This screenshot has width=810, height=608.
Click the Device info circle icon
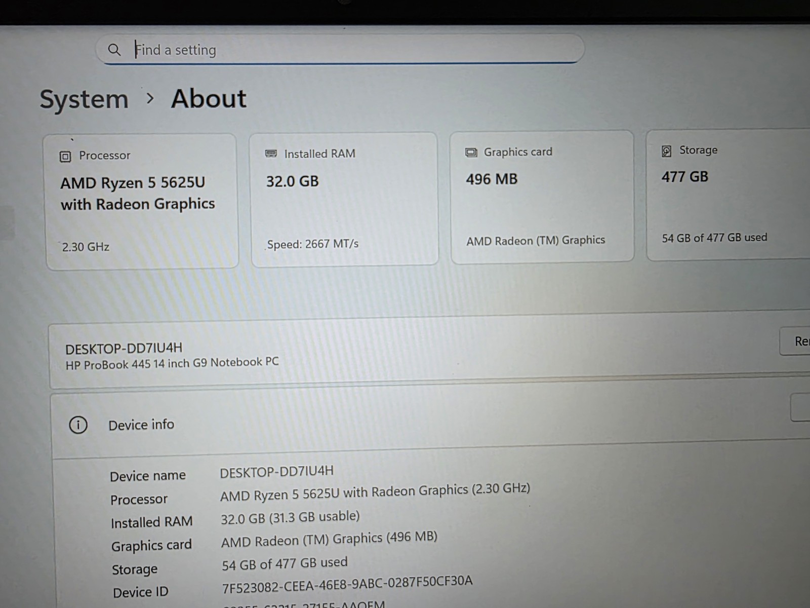point(78,425)
